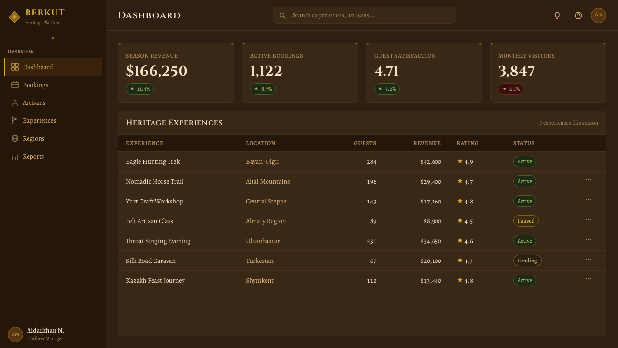Select the Season Revenue card
The height and width of the screenshot is (348, 618).
[176, 72]
